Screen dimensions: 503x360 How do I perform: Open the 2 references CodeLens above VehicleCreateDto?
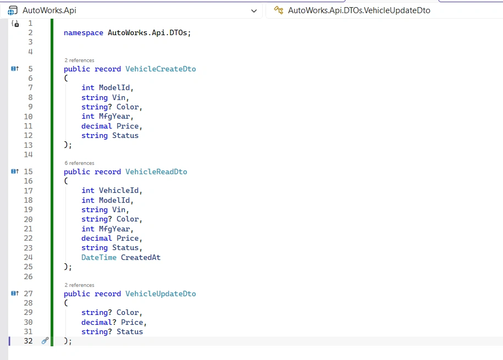click(x=79, y=60)
